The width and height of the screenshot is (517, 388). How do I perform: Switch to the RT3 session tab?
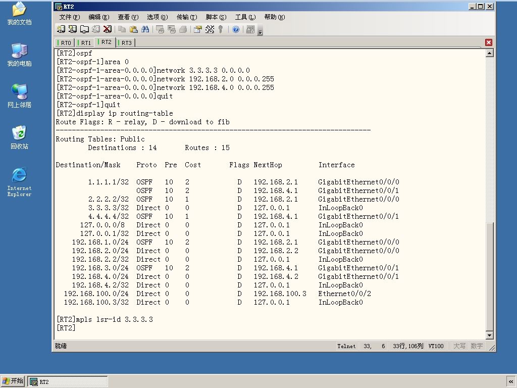125,43
